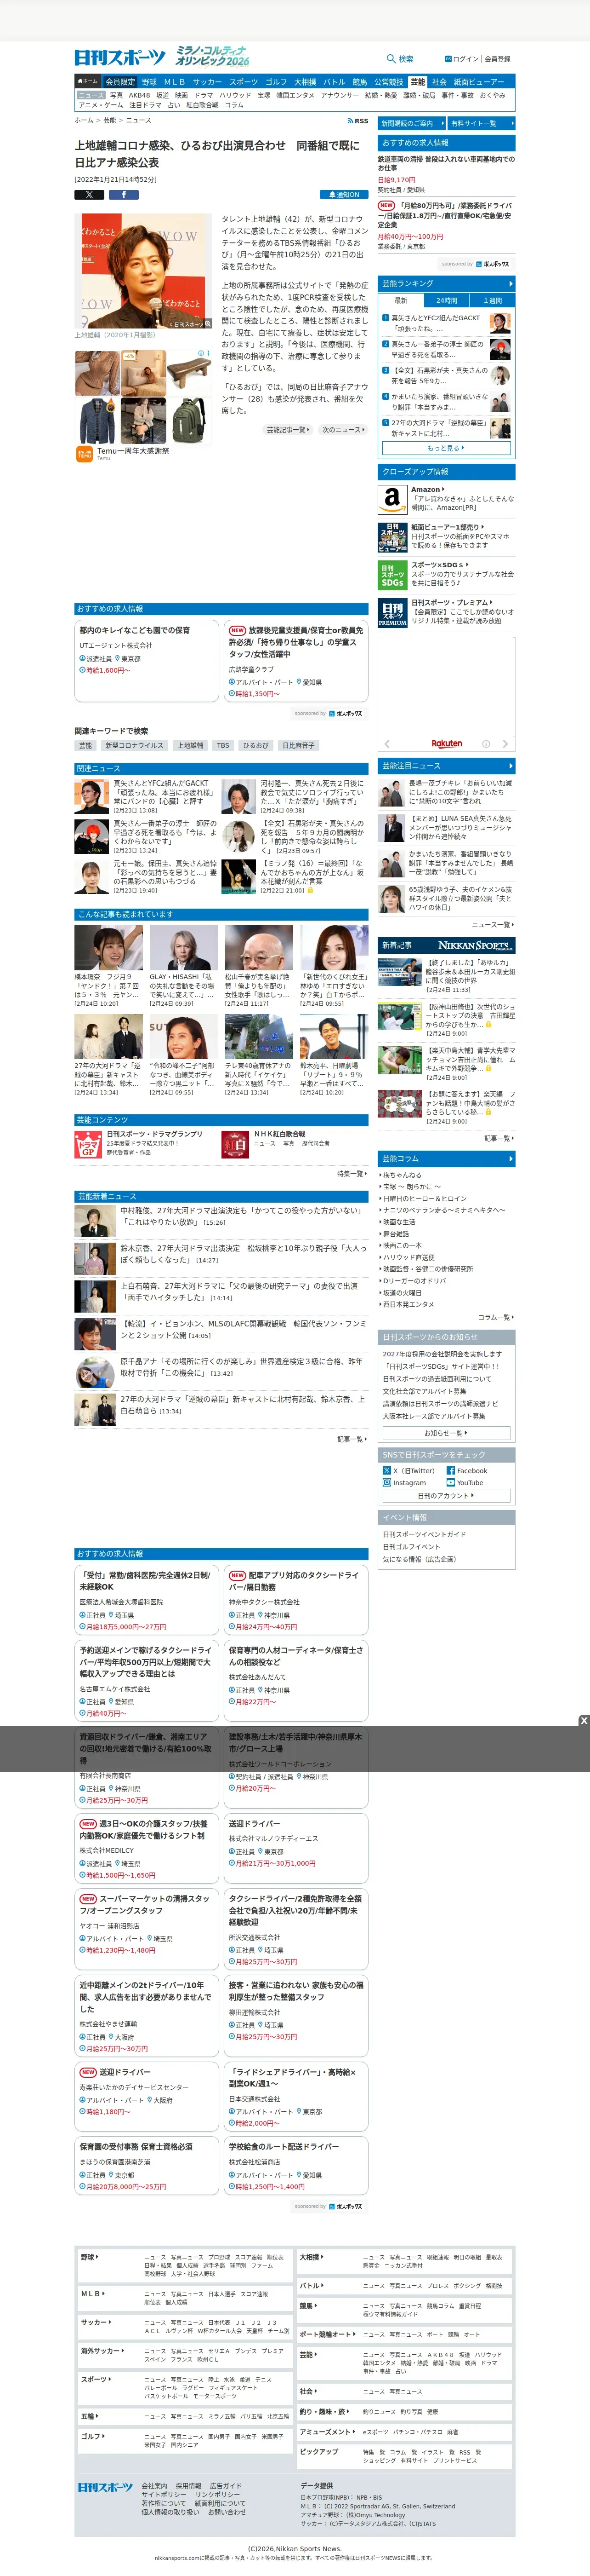Open the 日刊スポーツ SDGs green icon
This screenshot has width=590, height=2576.
point(391,575)
